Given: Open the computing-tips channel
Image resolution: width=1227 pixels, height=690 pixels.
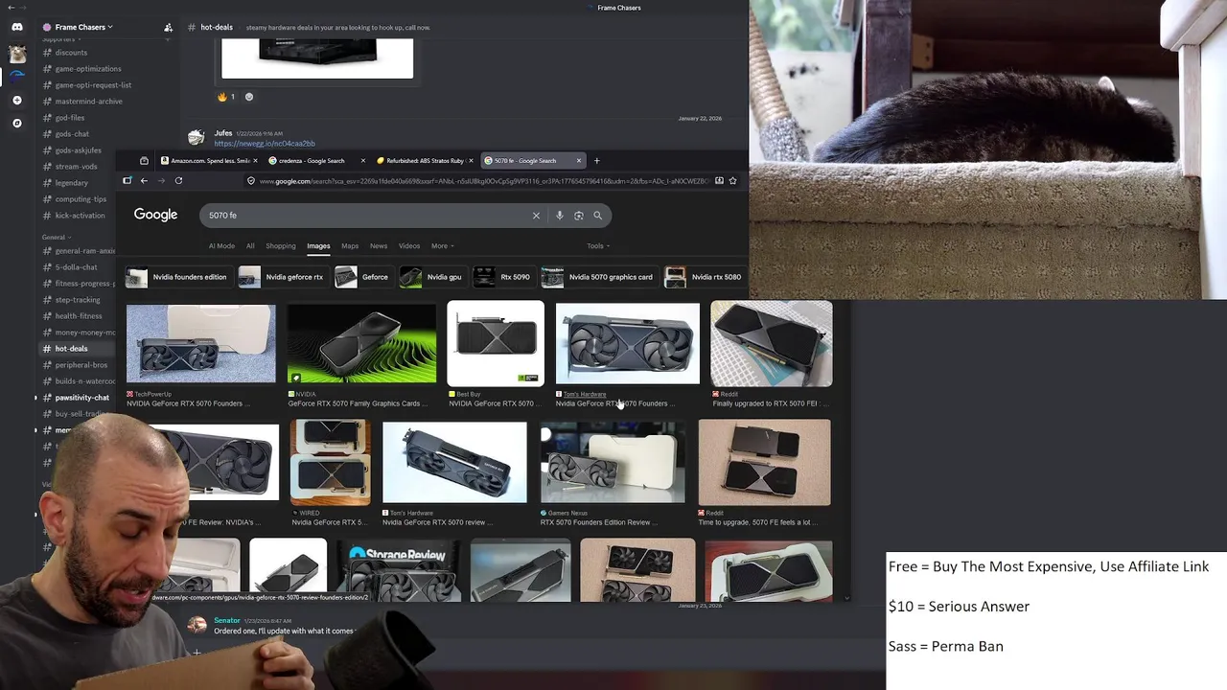Looking at the screenshot, I should [x=81, y=199].
